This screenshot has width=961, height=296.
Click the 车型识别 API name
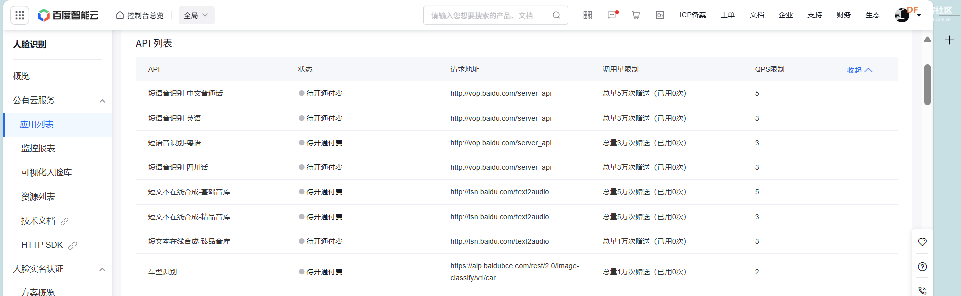coord(162,272)
